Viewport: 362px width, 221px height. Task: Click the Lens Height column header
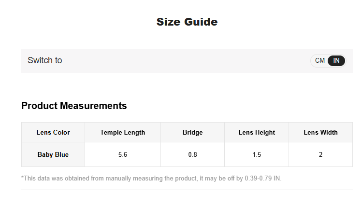(257, 132)
